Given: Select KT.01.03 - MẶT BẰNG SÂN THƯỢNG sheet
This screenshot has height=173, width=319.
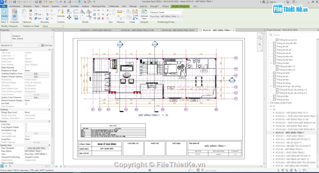Looking at the screenshot, I should (x=292, y=166).
